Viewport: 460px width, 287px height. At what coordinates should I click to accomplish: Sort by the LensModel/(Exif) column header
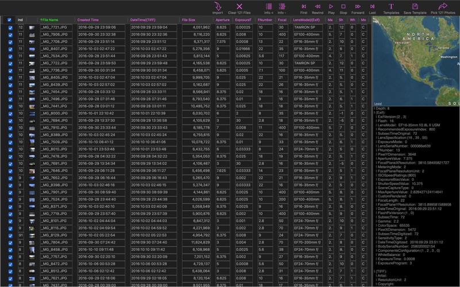pos(306,20)
